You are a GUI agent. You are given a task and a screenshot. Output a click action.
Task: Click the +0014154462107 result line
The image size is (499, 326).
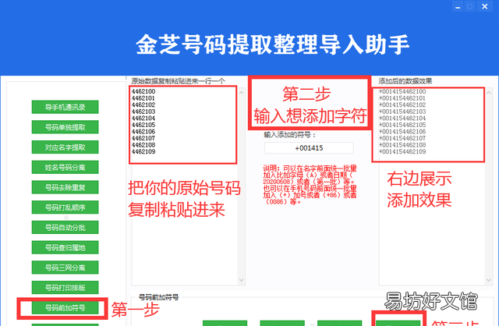click(x=402, y=139)
